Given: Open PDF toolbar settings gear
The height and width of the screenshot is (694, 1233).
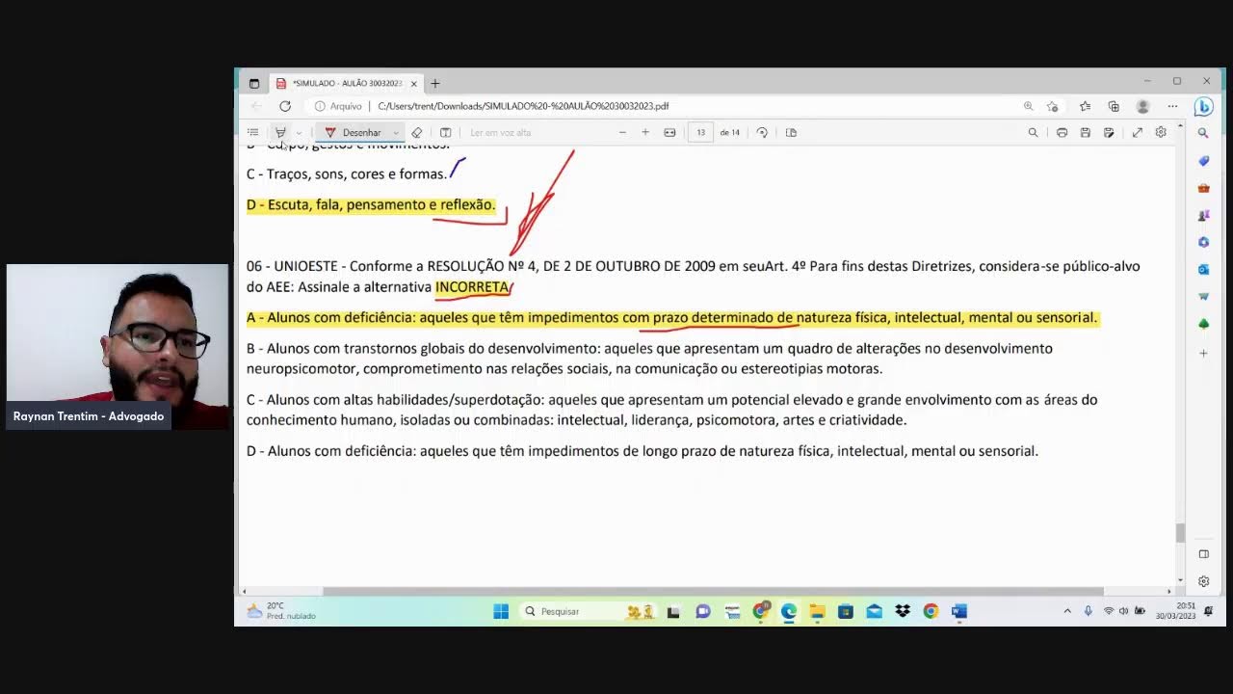Looking at the screenshot, I should point(1161,132).
